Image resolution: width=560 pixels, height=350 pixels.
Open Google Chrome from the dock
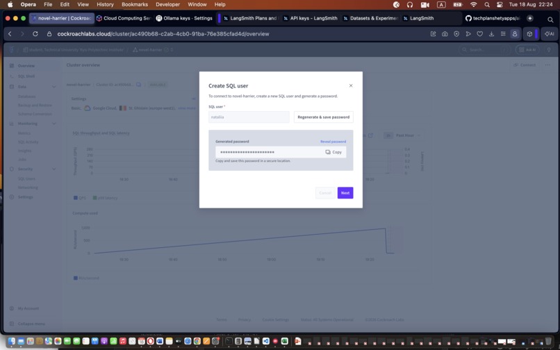tap(197, 342)
